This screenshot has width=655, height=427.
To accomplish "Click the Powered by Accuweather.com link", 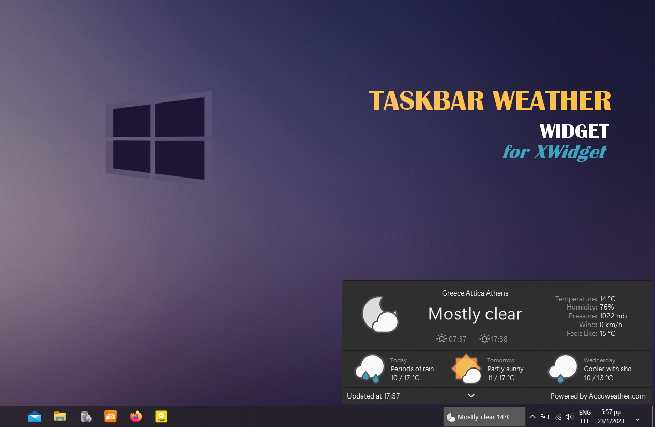I will (598, 396).
